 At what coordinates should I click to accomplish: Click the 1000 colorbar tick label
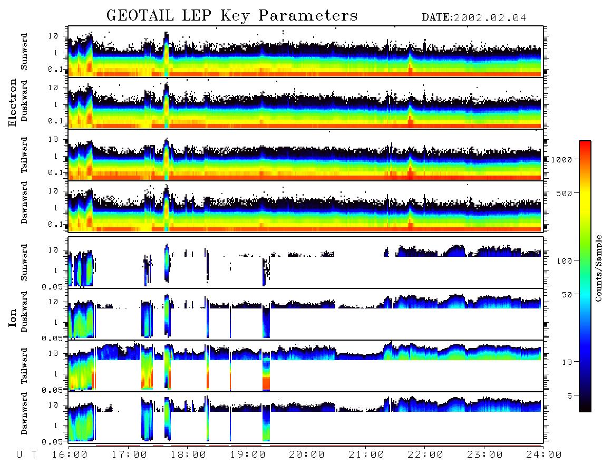coord(562,159)
